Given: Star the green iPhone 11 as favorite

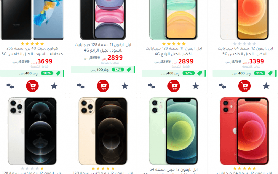Looking at the screenshot, I should click(x=196, y=86).
